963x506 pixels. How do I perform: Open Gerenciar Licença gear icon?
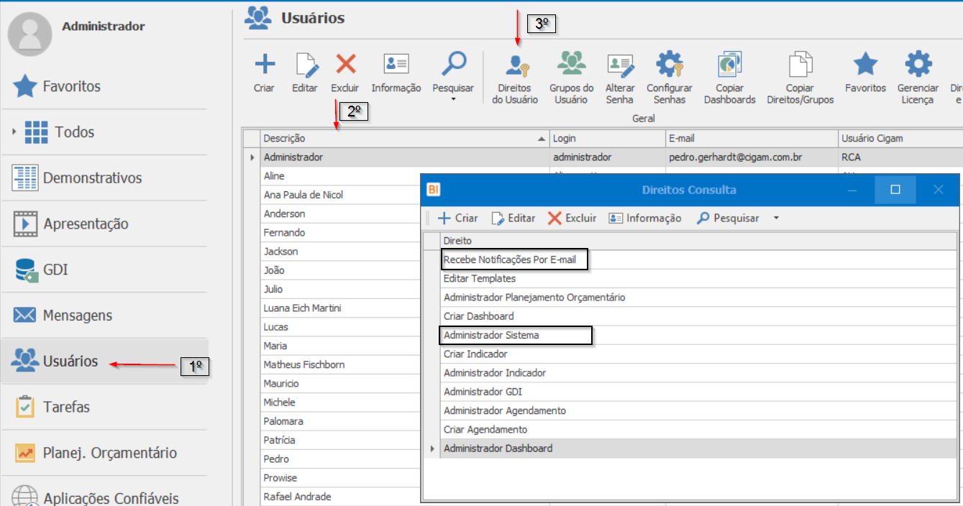click(918, 64)
